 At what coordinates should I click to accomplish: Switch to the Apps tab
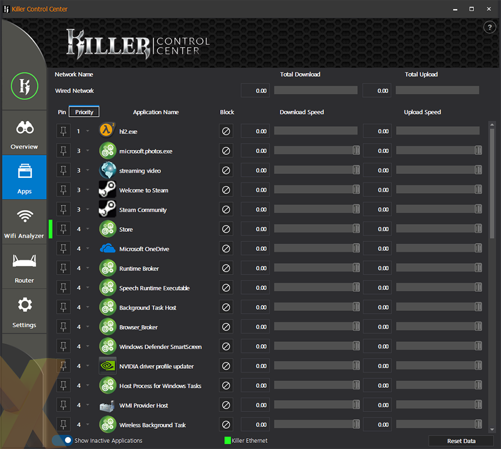[x=24, y=178]
